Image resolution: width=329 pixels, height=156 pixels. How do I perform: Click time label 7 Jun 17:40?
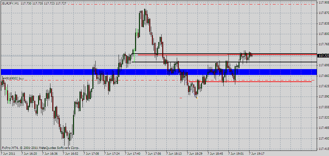(x=133, y=154)
